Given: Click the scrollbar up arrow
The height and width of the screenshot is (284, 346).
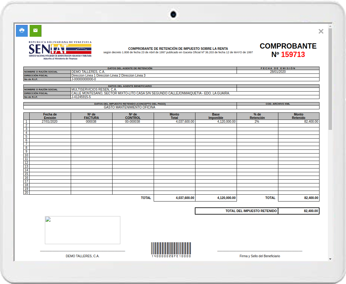Looking at the screenshot, I should pyautogui.click(x=330, y=26).
